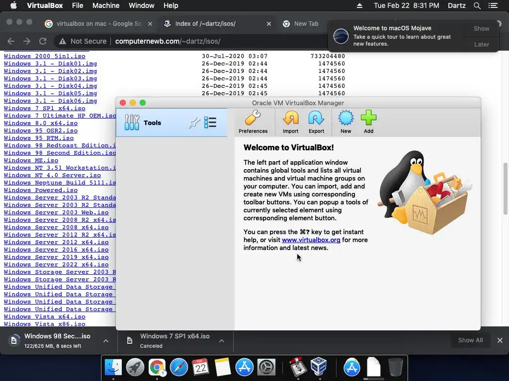The width and height of the screenshot is (509, 381).
Task: Go forward in Chrome browser
Action: pyautogui.click(x=27, y=41)
